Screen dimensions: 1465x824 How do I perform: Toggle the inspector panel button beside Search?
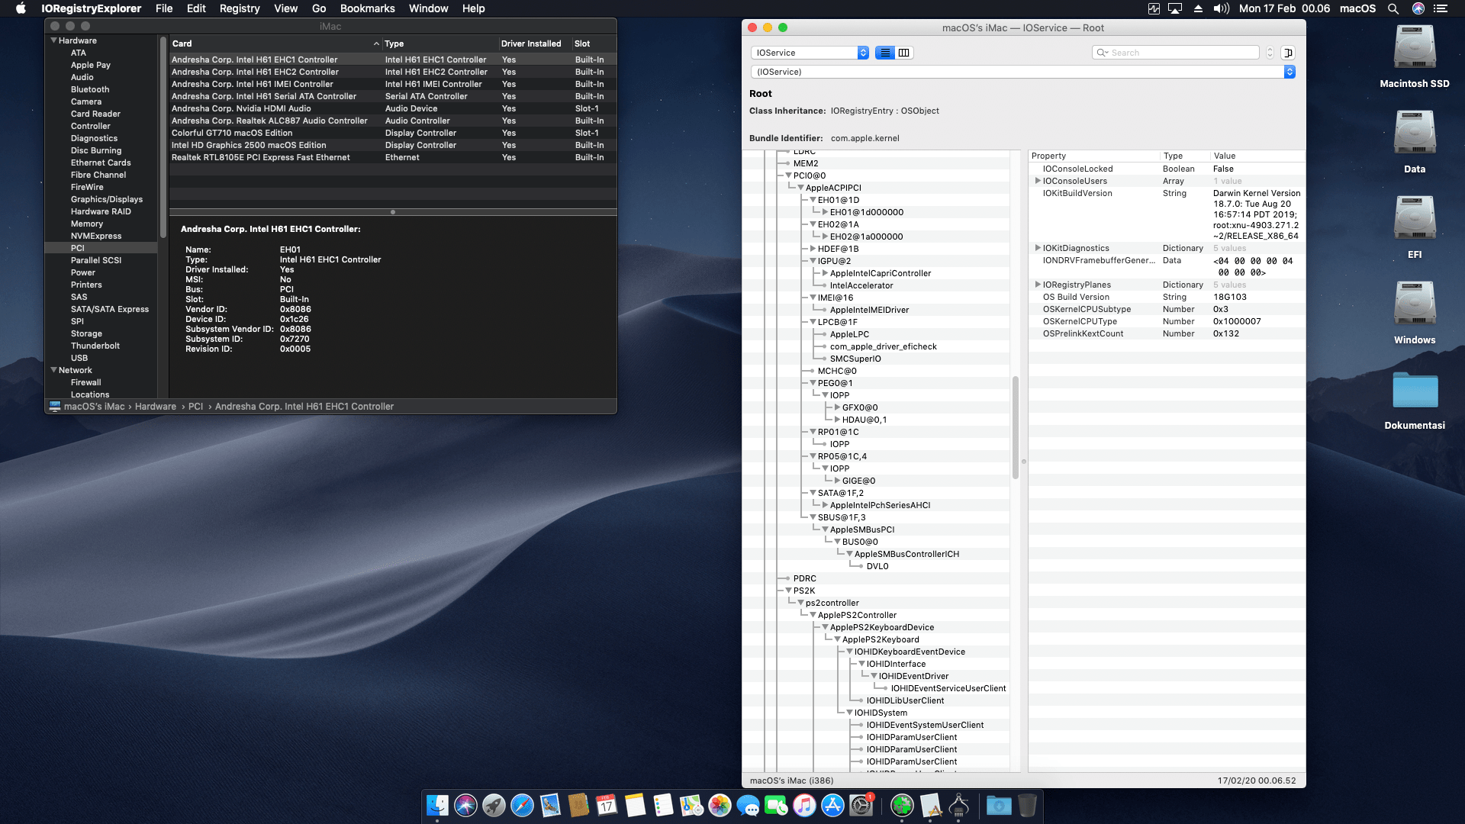pos(1288,53)
